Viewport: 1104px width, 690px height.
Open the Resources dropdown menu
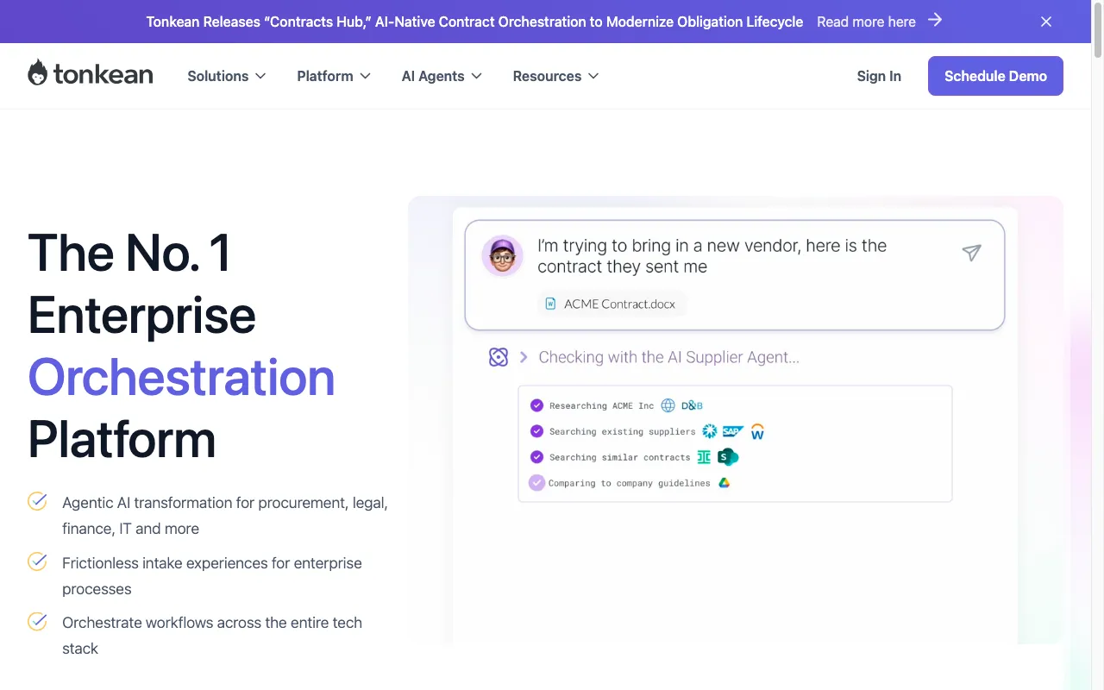pyautogui.click(x=555, y=76)
